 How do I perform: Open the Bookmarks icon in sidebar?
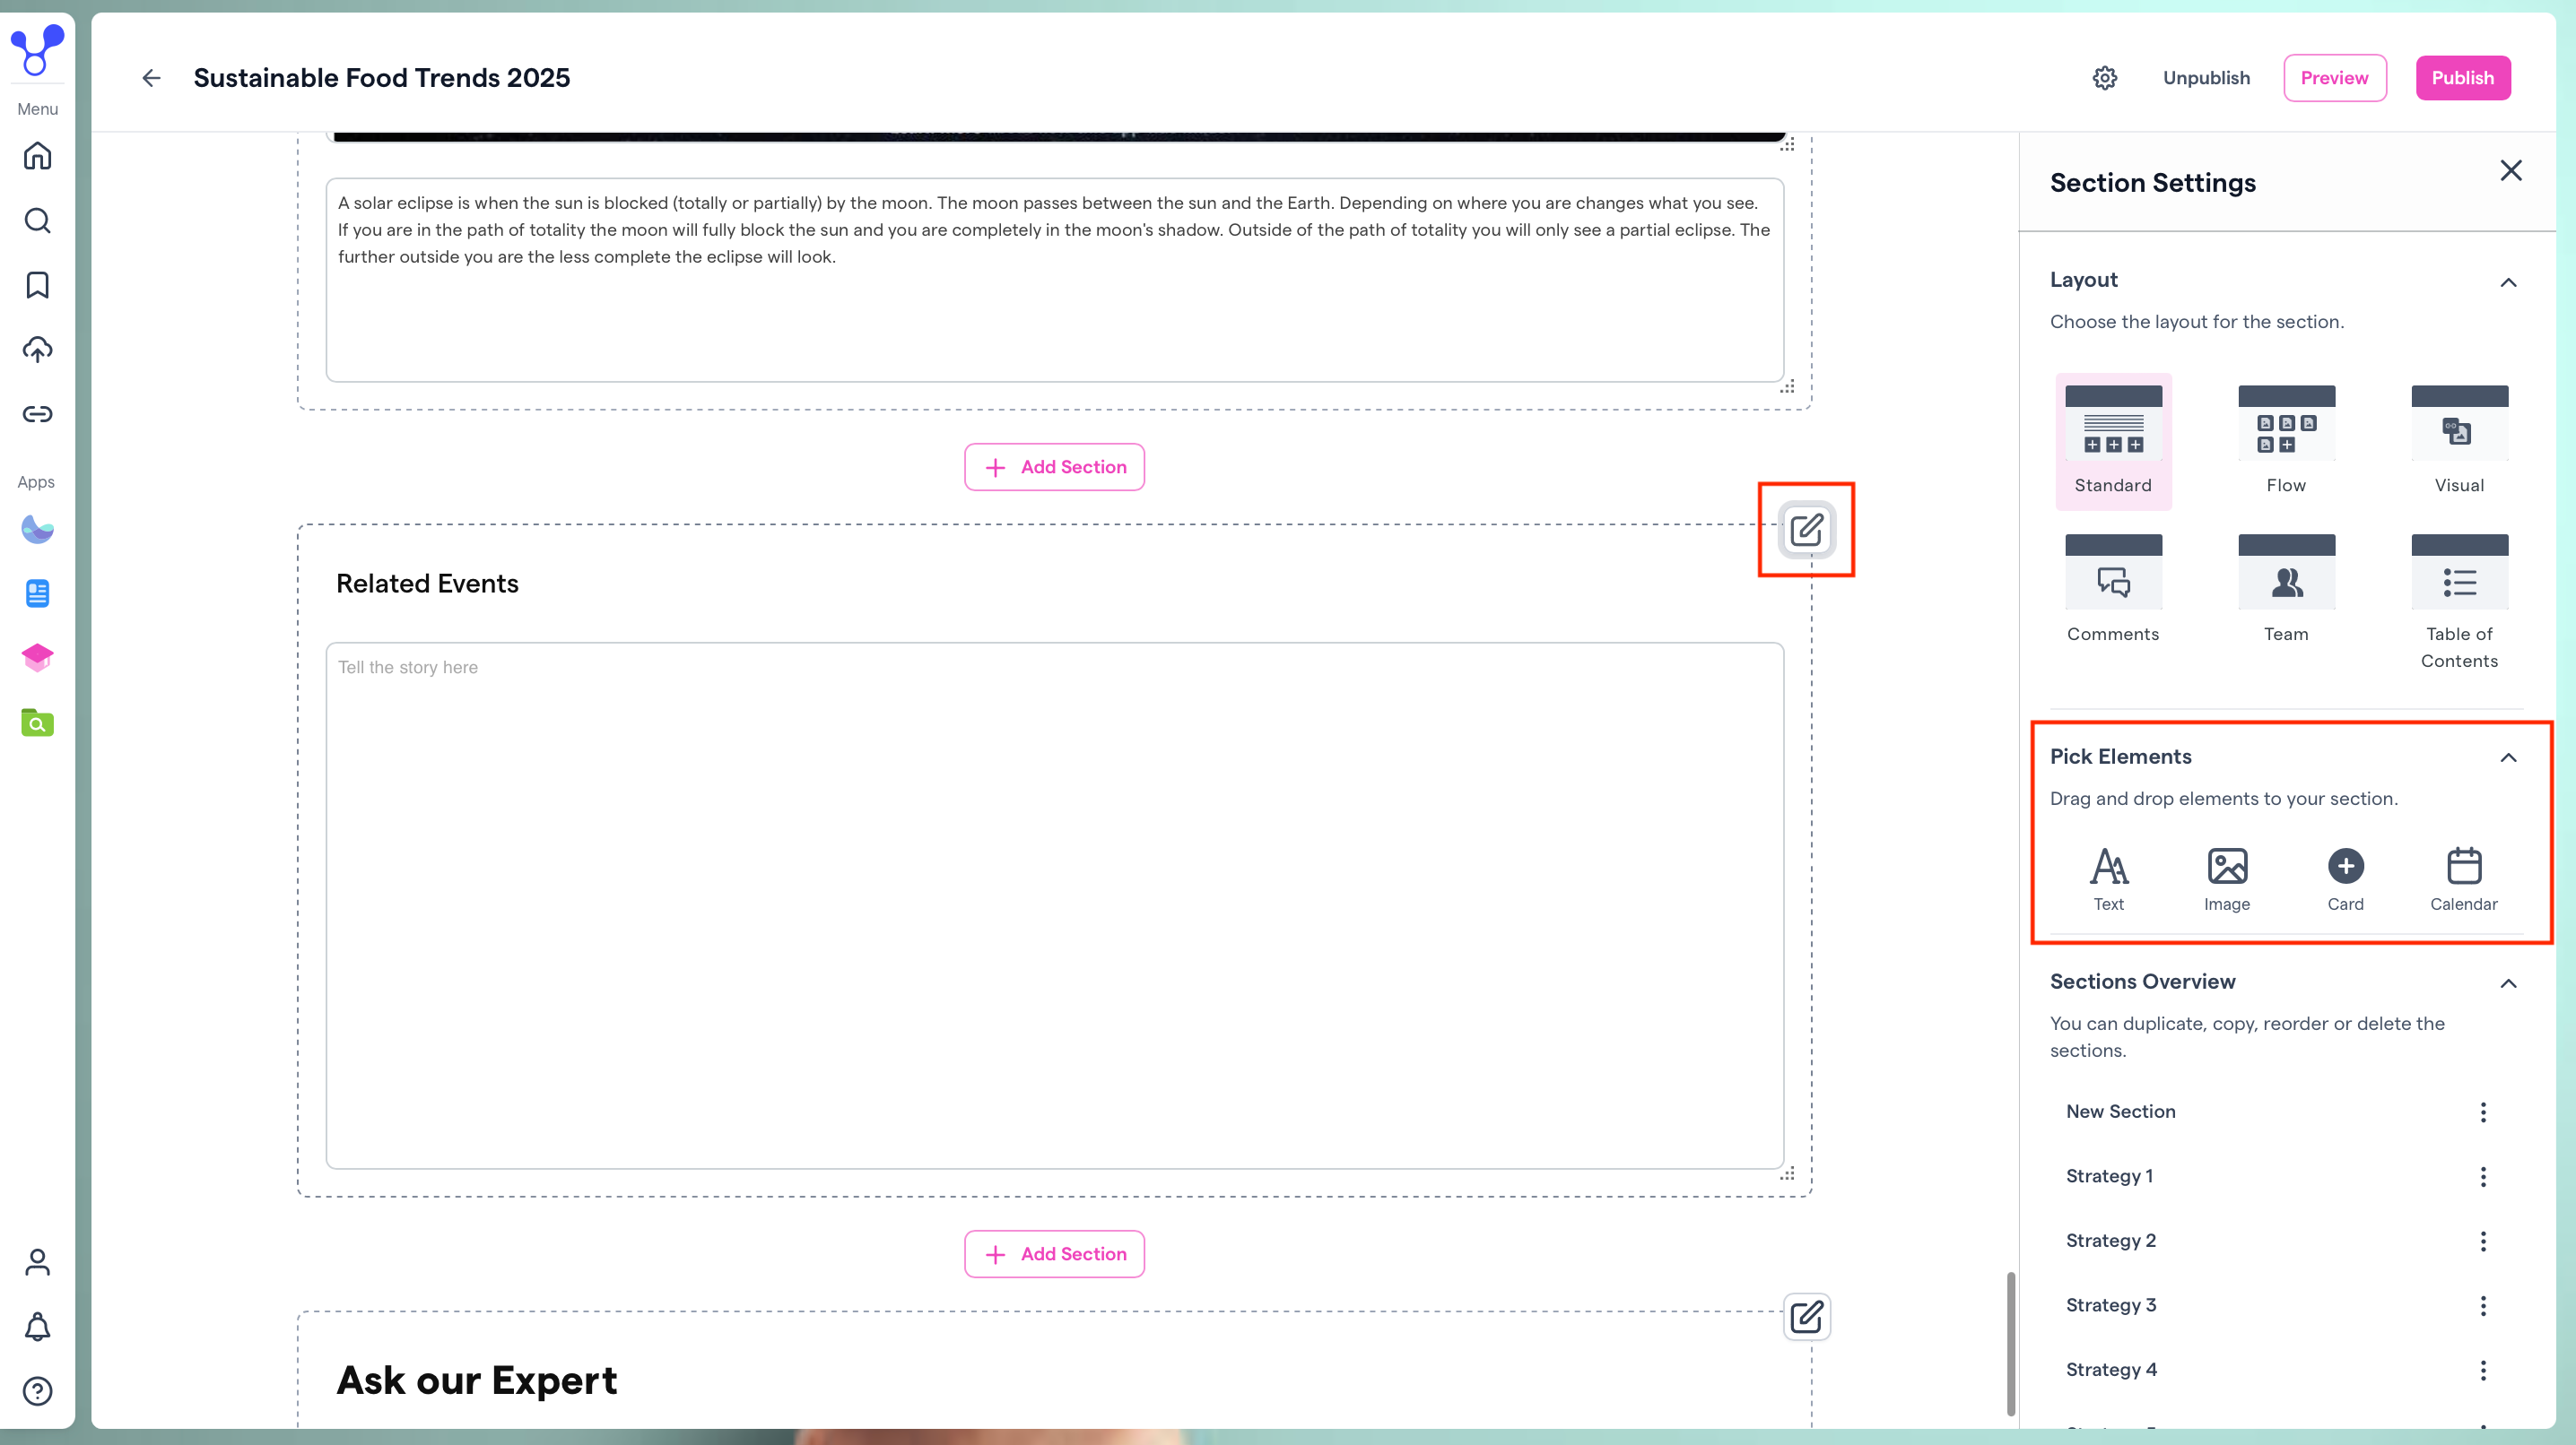(37, 285)
